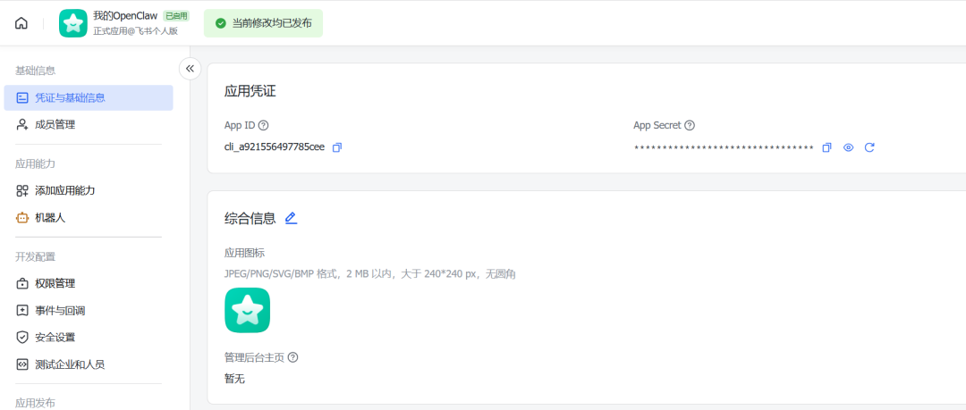Show the hidden App Secret
966x410 pixels.
coord(848,147)
